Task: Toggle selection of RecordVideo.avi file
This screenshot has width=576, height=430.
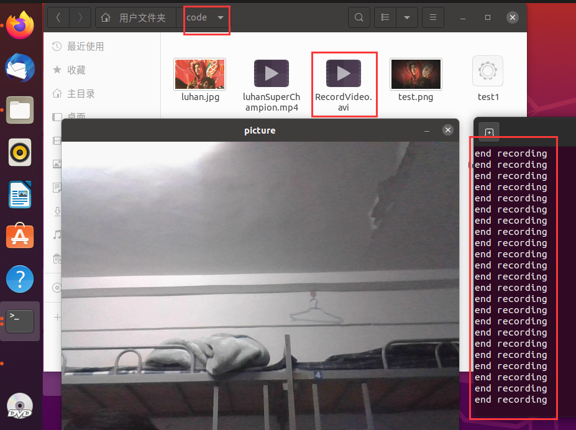Action: pyautogui.click(x=344, y=73)
